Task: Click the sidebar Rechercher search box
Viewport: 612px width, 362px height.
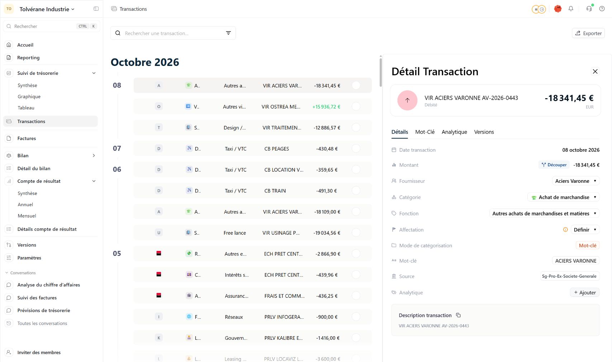Action: [52, 26]
